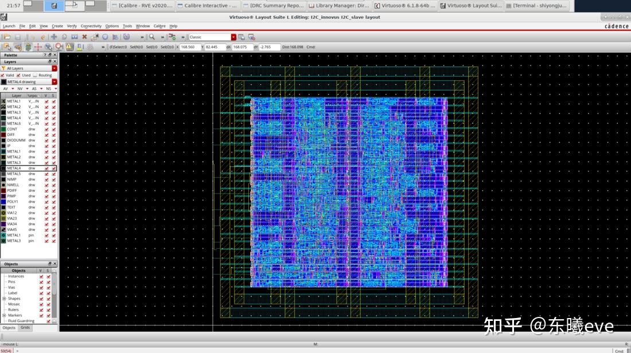Switch to the Grids tab
This screenshot has width=631, height=353.
26,328
